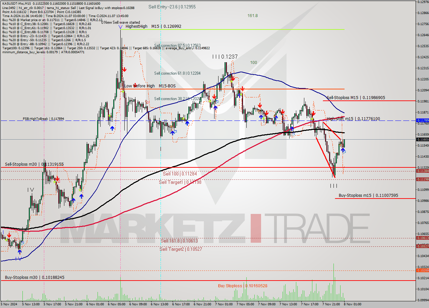Click the 'Low before High M15-BOS' label
Image resolution: width=429 pixels, height=308 pixels.
click(150, 86)
